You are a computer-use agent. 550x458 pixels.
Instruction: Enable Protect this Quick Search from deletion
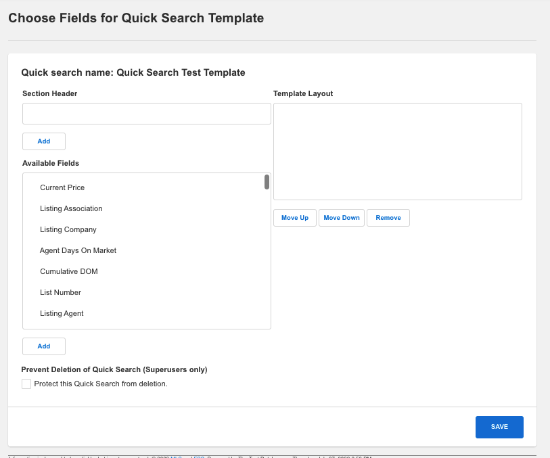pyautogui.click(x=26, y=384)
